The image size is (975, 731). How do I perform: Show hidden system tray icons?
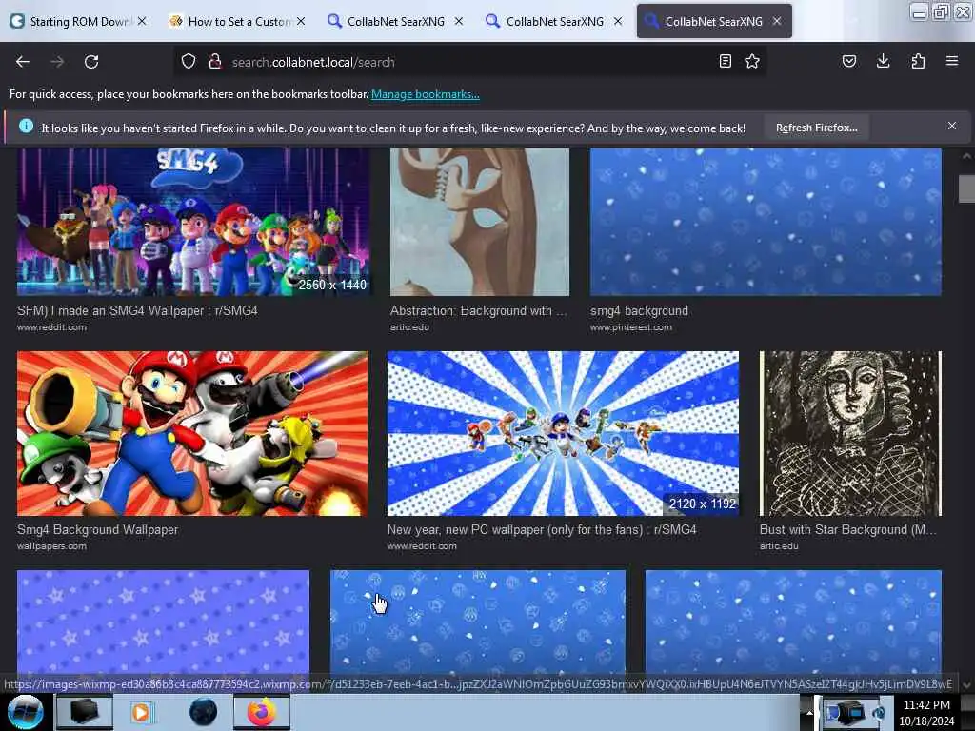pyautogui.click(x=809, y=713)
